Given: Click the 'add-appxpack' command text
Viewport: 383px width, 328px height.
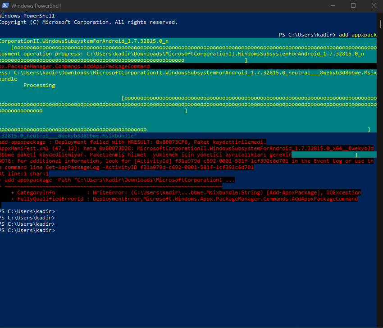Looking at the screenshot, I should pos(358,35).
